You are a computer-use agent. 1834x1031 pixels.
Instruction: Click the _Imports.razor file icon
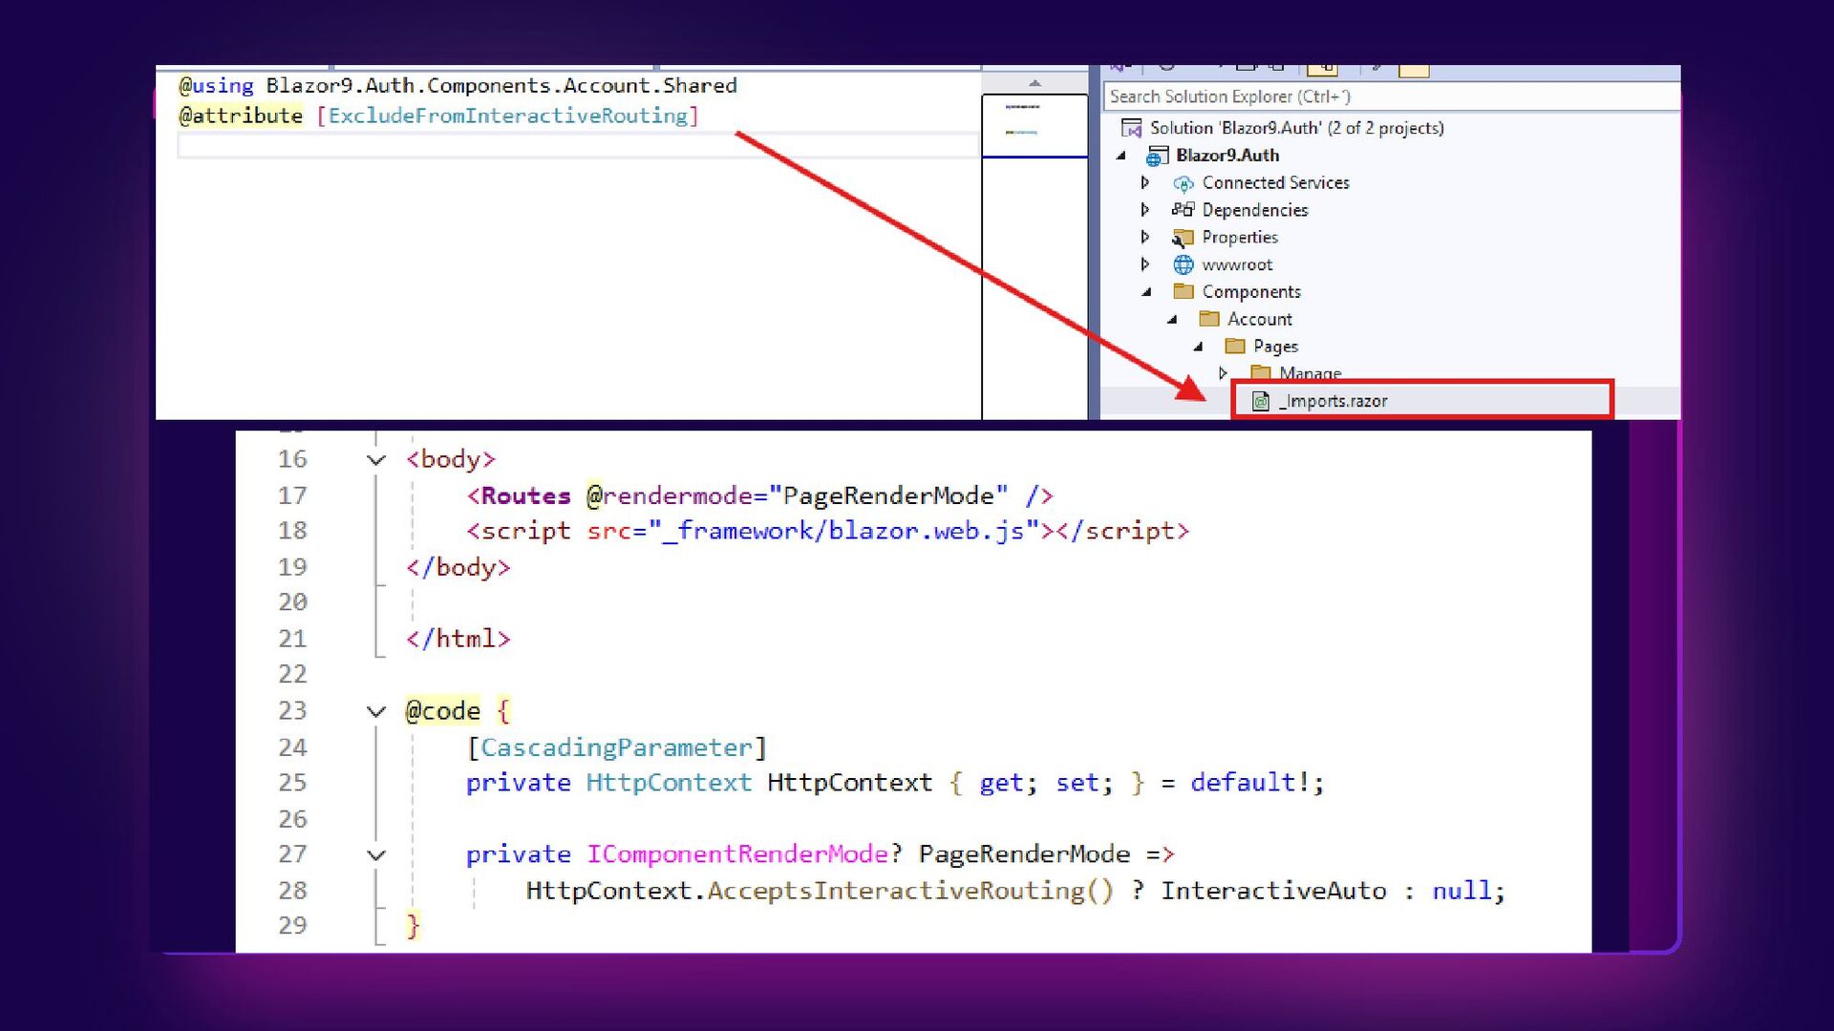1261,402
